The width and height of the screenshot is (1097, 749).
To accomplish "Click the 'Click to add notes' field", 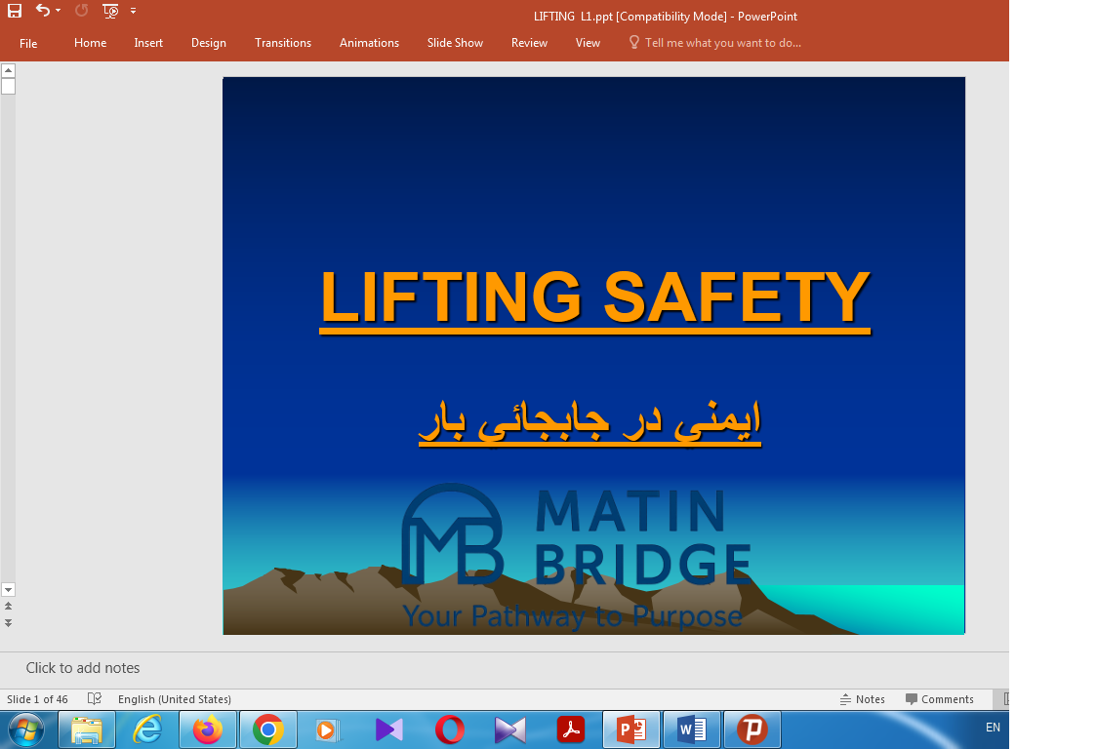I will (x=83, y=668).
